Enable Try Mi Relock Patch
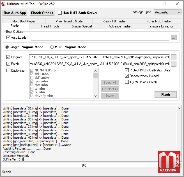The image size is (184, 177). coord(127,82)
